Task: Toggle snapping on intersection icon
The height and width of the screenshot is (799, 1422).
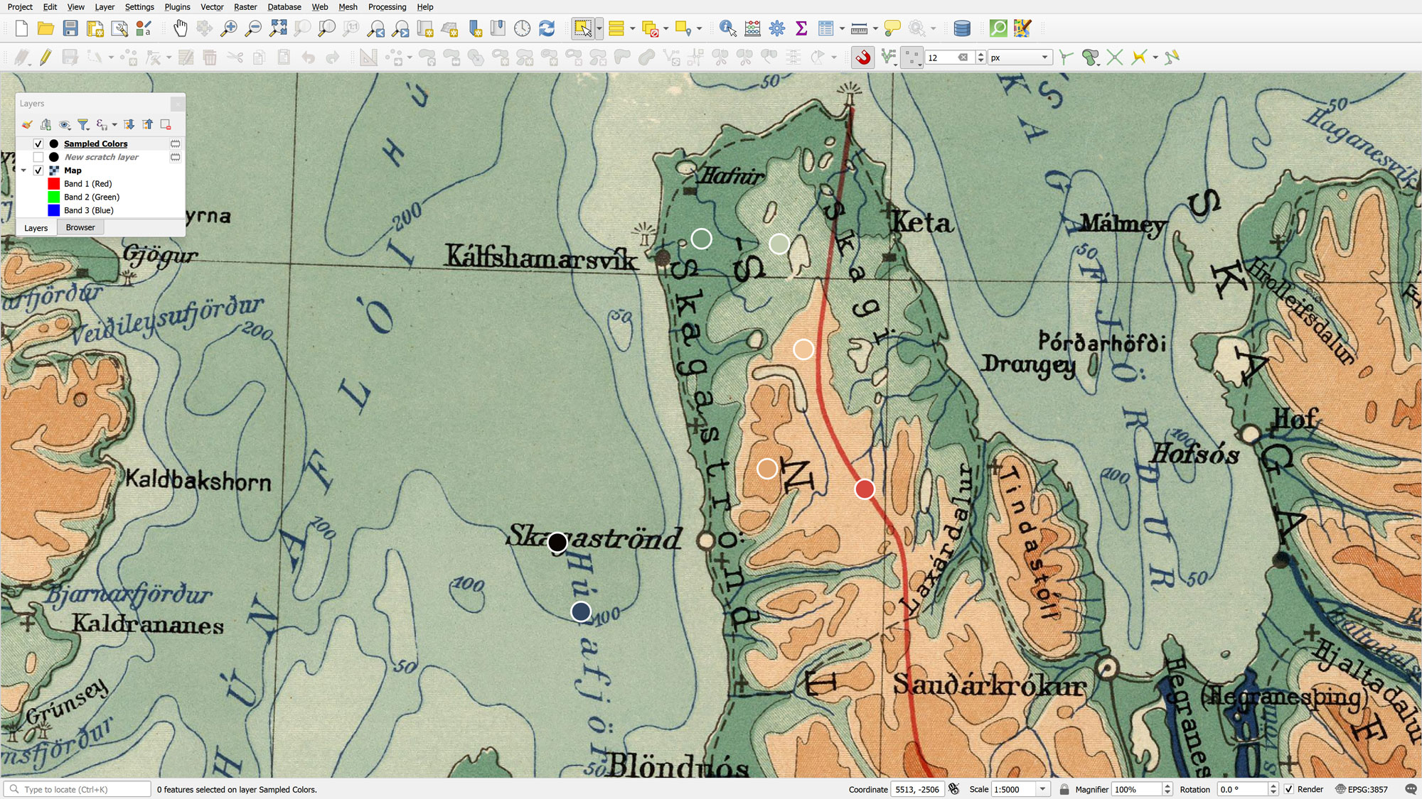Action: pos(1115,58)
